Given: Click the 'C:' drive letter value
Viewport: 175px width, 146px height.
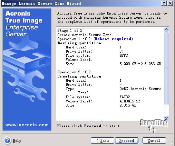Looking at the screenshot, I should (121, 51).
